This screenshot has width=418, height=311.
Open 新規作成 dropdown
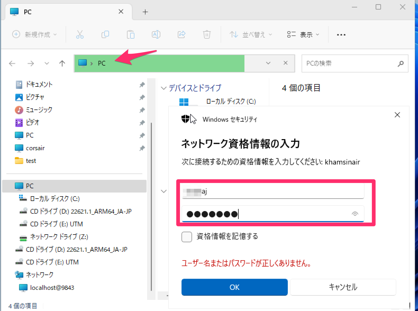pyautogui.click(x=34, y=34)
